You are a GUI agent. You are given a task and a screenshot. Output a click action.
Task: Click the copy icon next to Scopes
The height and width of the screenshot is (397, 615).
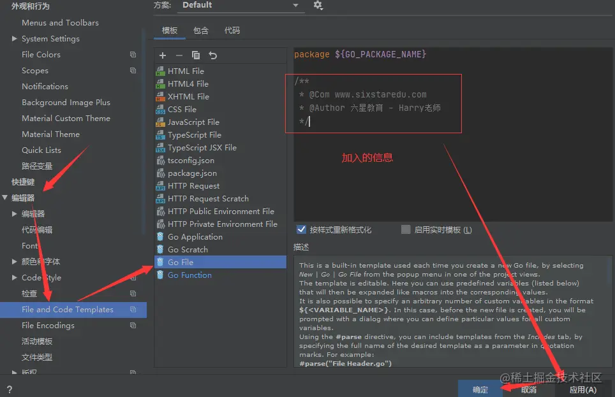pos(133,71)
